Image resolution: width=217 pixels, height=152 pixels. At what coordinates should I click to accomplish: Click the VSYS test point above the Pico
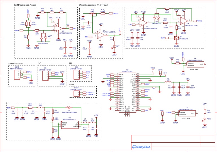(x=160, y=73)
